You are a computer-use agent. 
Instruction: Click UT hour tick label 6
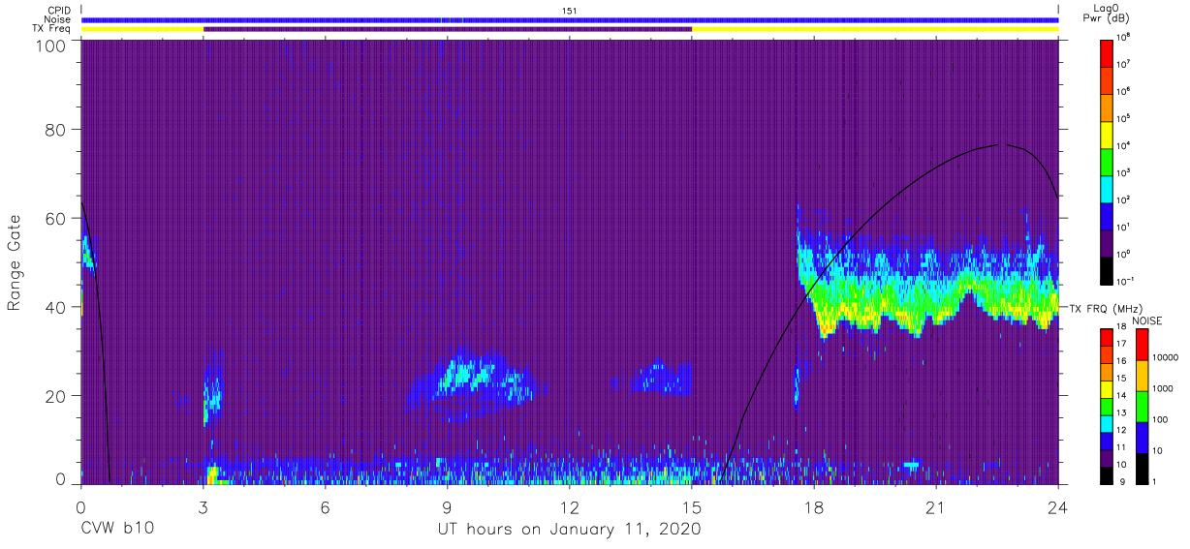tap(326, 507)
